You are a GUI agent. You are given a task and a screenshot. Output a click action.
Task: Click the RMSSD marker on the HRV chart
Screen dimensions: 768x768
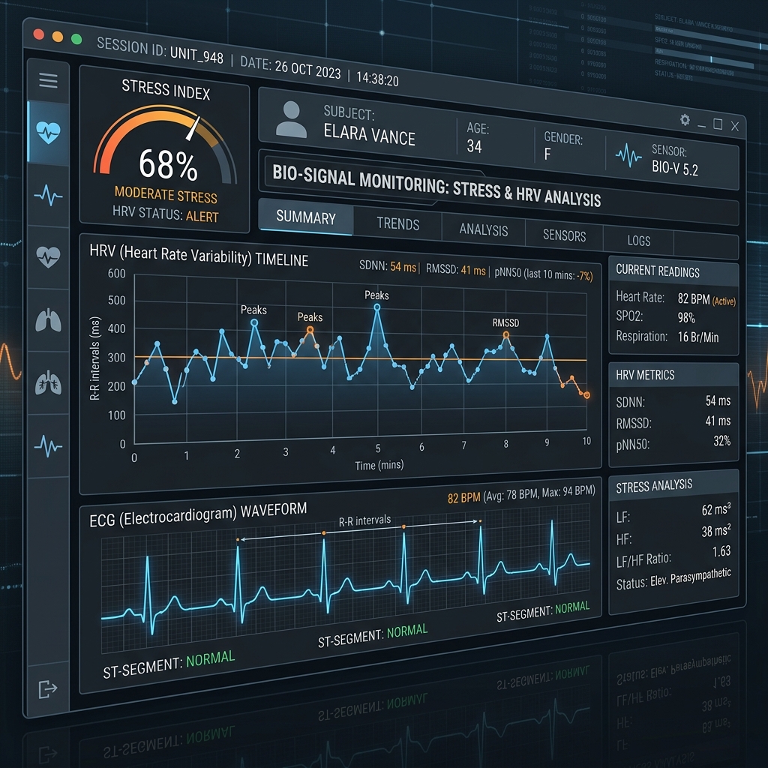506,335
